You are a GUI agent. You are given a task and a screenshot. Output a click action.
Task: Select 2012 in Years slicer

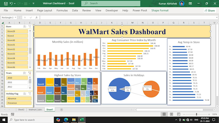(17, 87)
